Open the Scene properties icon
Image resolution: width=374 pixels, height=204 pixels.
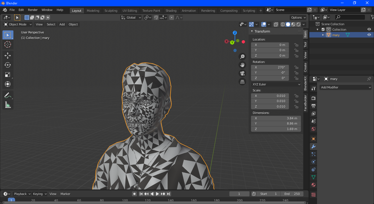(313, 121)
